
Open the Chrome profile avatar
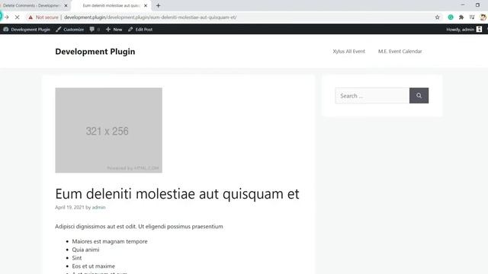click(x=483, y=18)
